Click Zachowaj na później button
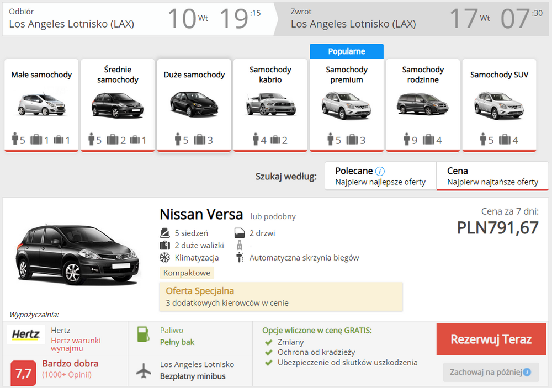 tap(491, 372)
